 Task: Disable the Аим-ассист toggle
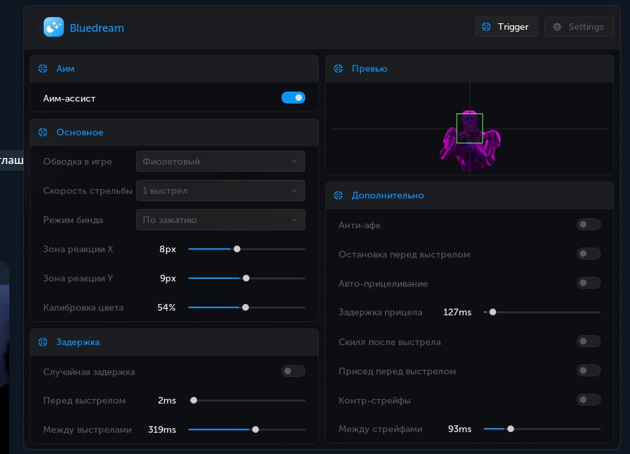[293, 98]
